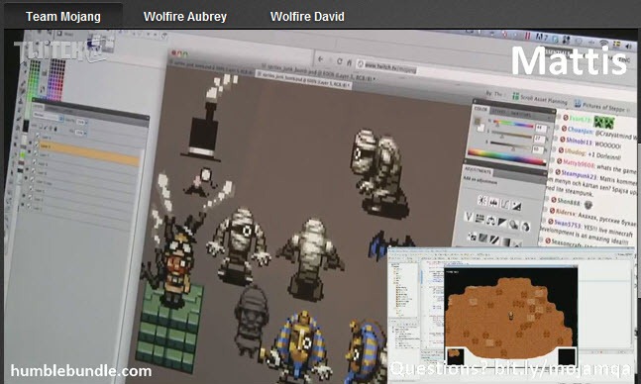
Task: Click the browser reload icon
Action: [x=339, y=61]
